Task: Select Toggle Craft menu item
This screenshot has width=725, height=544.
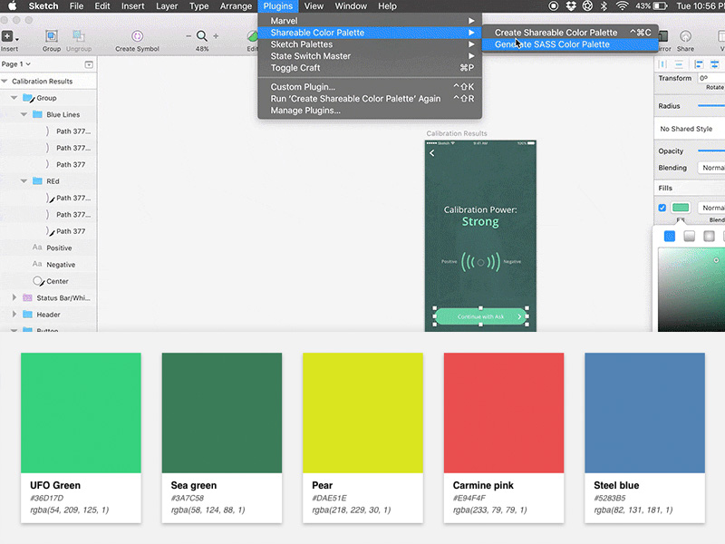Action: point(370,68)
